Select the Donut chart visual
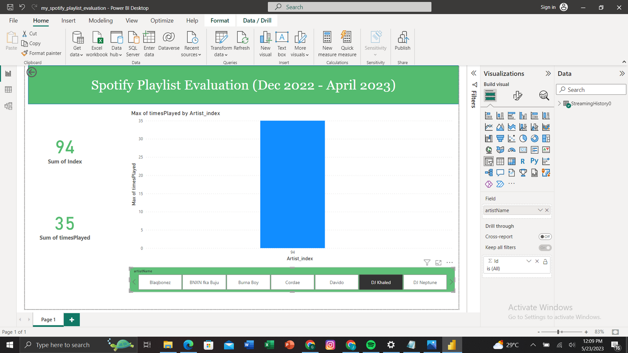Viewport: 628px width, 353px height. (534, 138)
